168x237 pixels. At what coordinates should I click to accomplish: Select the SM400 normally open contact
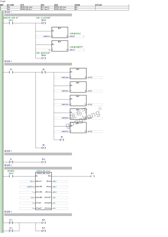[x=11, y=176]
